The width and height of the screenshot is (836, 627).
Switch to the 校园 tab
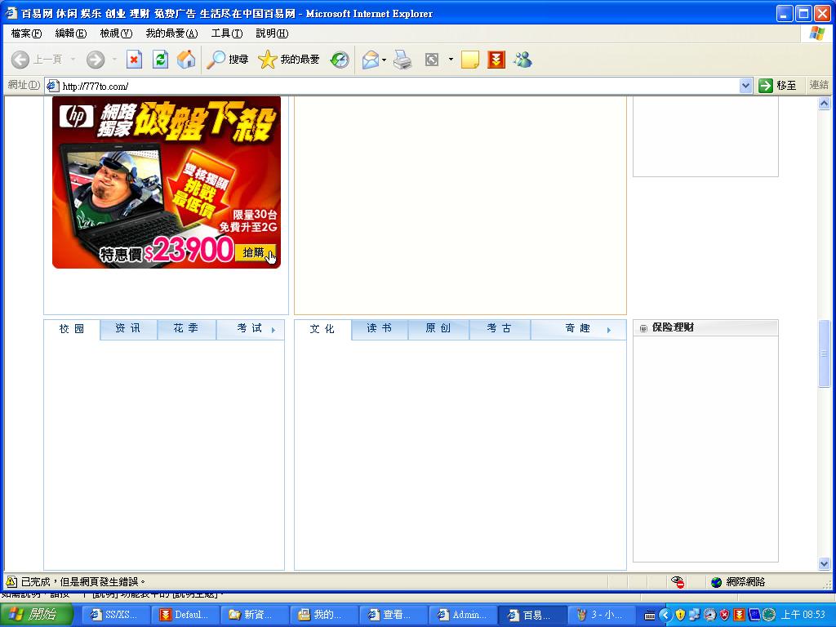(x=72, y=329)
